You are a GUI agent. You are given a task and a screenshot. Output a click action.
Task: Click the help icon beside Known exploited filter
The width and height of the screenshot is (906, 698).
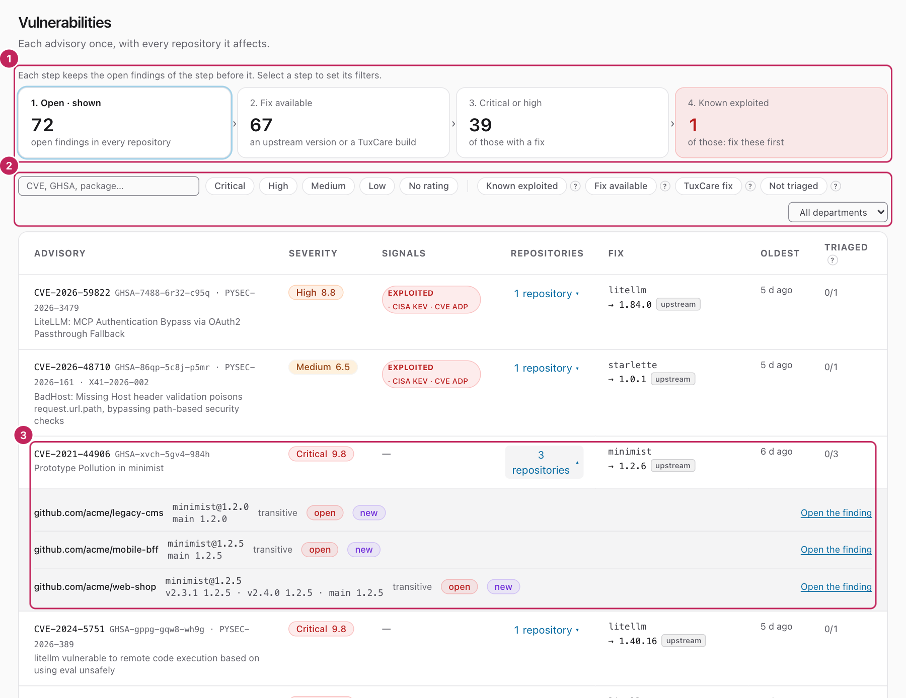click(575, 186)
